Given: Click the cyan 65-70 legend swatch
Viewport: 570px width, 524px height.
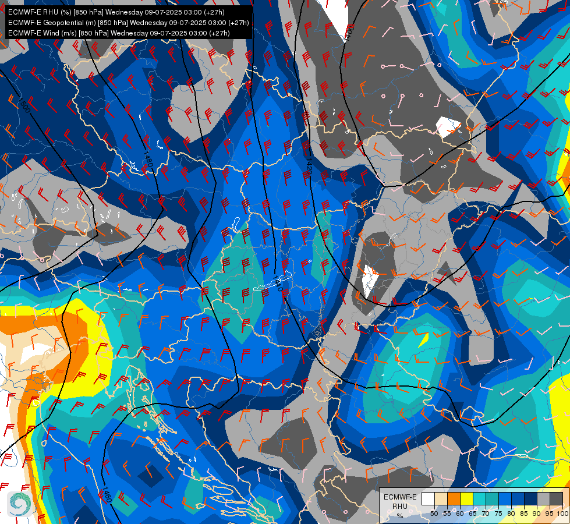Looking at the screenshot, I should 480,498.
